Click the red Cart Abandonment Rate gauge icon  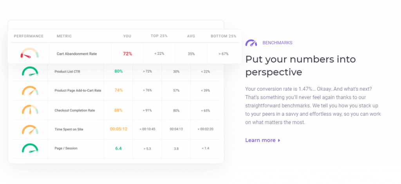click(x=30, y=54)
